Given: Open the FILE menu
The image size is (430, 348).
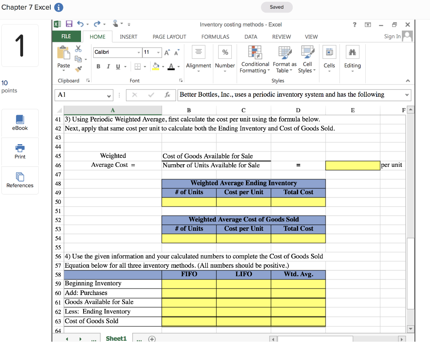Looking at the screenshot, I should point(66,36).
